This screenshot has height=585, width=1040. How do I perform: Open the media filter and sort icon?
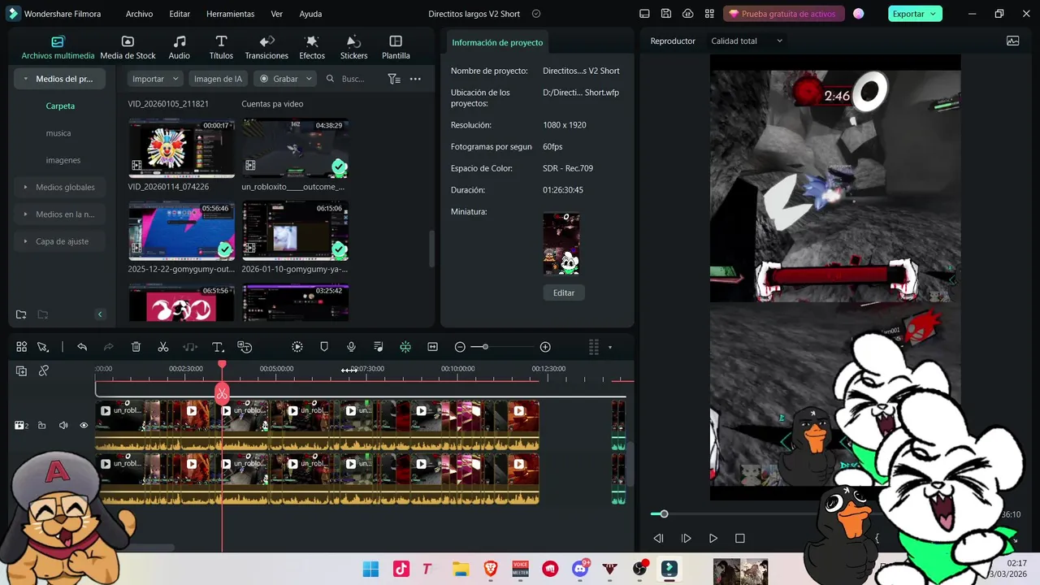[394, 79]
